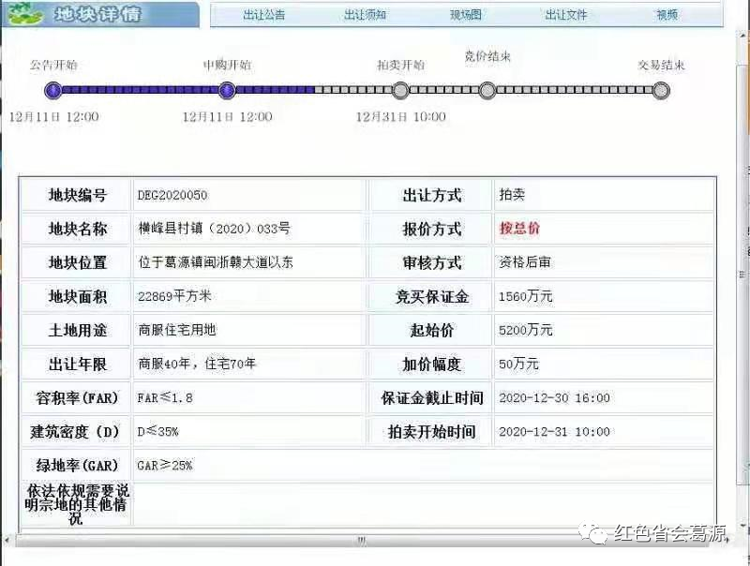Click deposit value 1560万元
Image resolution: width=750 pixels, height=566 pixels.
(x=526, y=296)
